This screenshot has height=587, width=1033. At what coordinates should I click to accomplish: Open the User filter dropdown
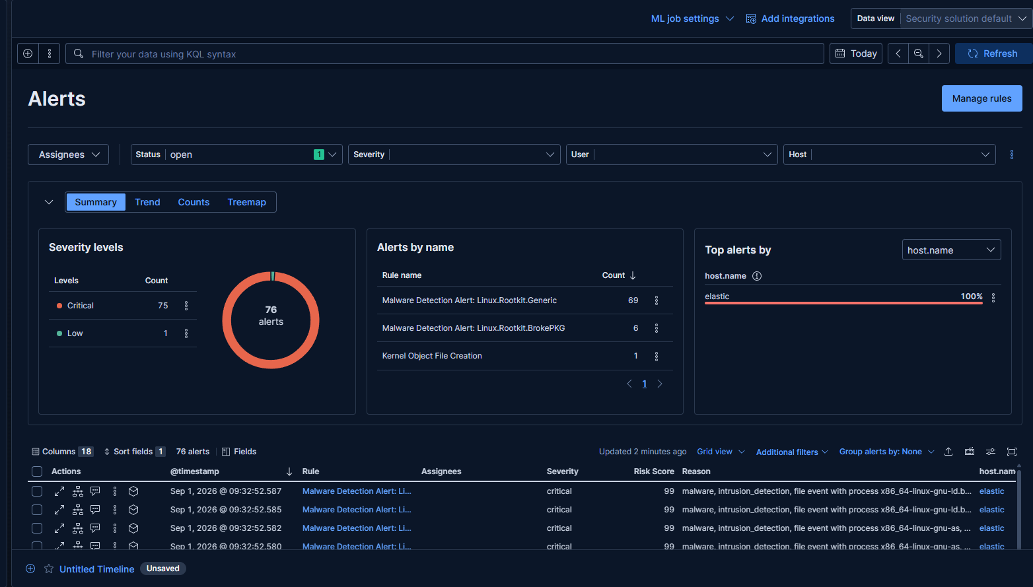[672, 155]
